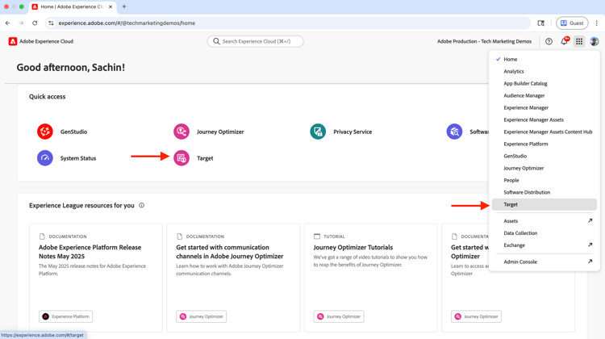The image size is (605, 339).
Task: Open the user profile avatar
Action: coord(595,41)
